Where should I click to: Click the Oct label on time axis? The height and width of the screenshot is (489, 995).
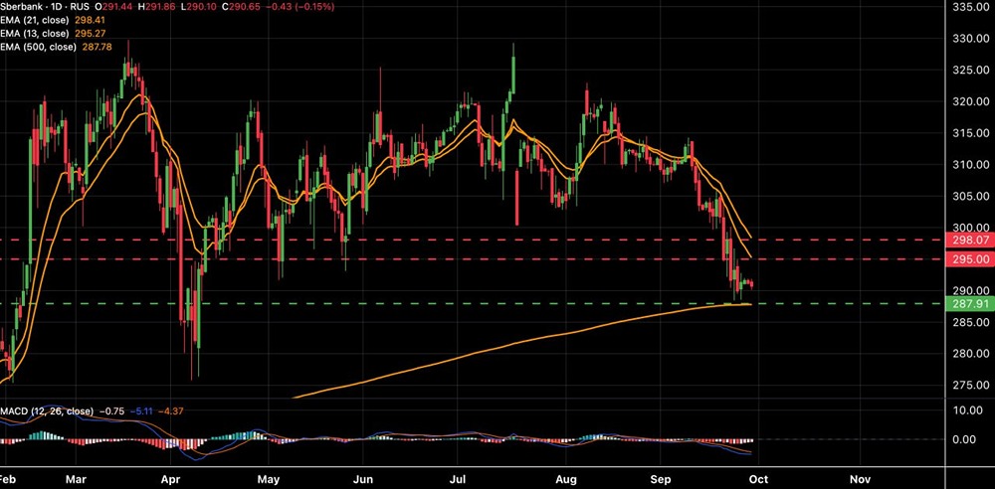click(x=758, y=479)
